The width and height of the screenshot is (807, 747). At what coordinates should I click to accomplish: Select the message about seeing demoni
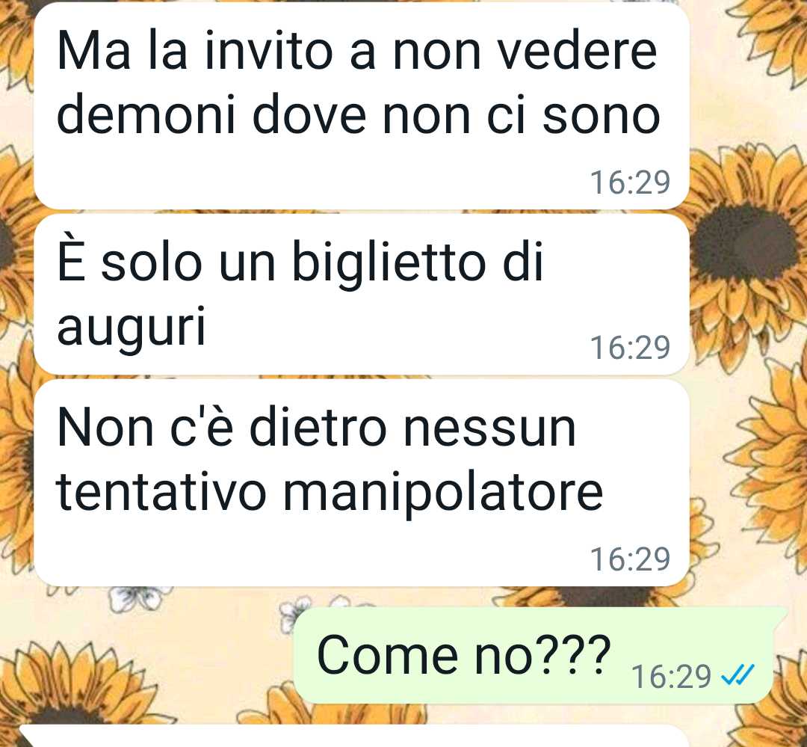pos(362,105)
